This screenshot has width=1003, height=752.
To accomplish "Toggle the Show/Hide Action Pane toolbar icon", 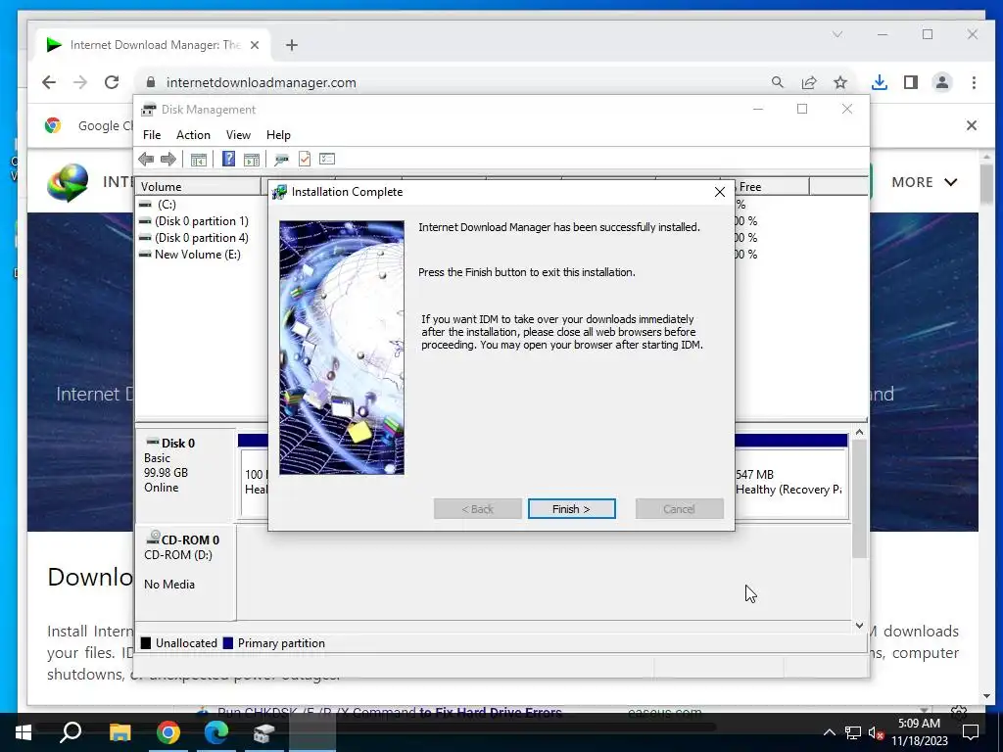I will click(x=252, y=160).
